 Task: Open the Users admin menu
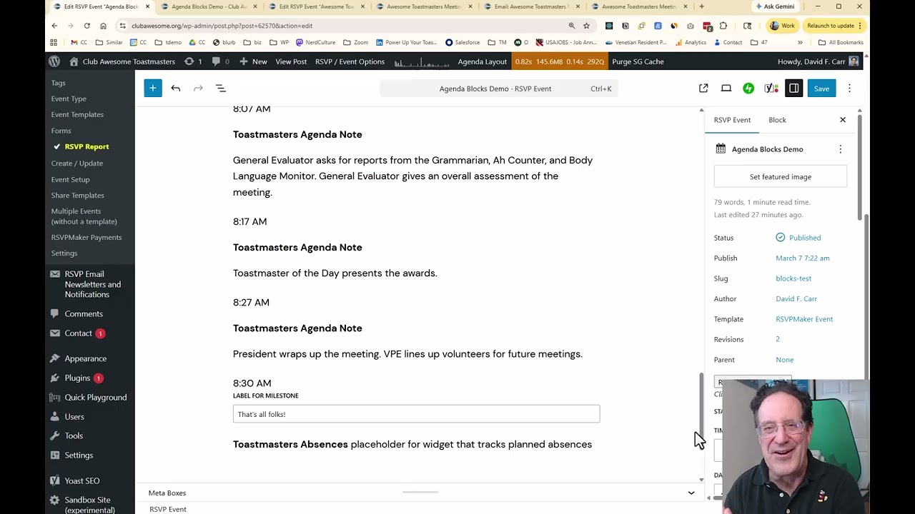click(74, 417)
